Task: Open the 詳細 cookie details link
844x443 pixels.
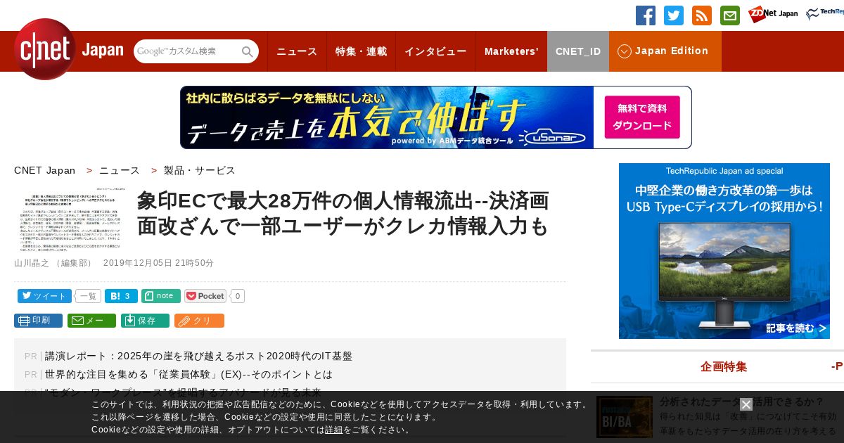Action: coord(334,430)
